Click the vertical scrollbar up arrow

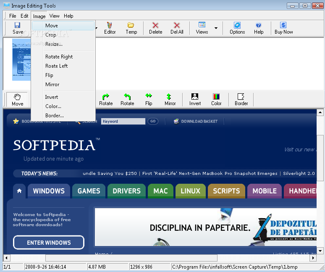pos(320,112)
